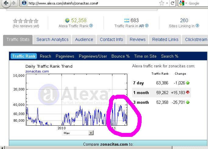Image resolution: width=208 pixels, height=149 pixels.
Task: Click the Change column header
Action: click(180, 74)
